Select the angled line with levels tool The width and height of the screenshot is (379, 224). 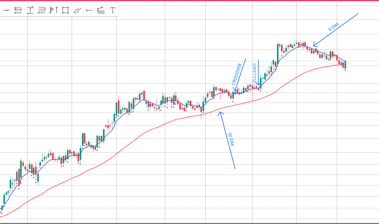[101, 10]
